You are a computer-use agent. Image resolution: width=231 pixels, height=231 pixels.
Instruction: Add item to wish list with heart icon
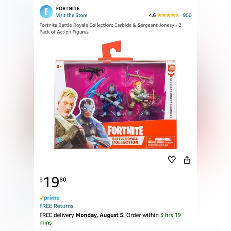(172, 160)
